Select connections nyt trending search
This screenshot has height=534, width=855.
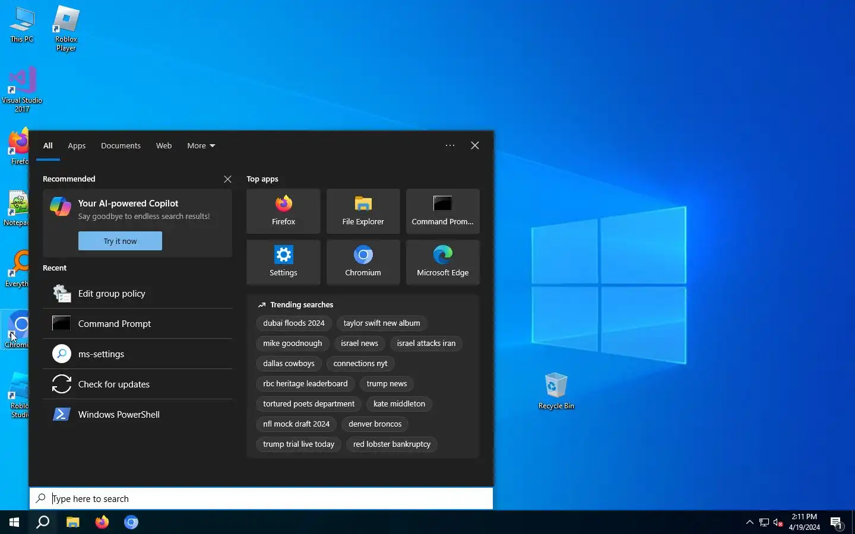tap(360, 364)
